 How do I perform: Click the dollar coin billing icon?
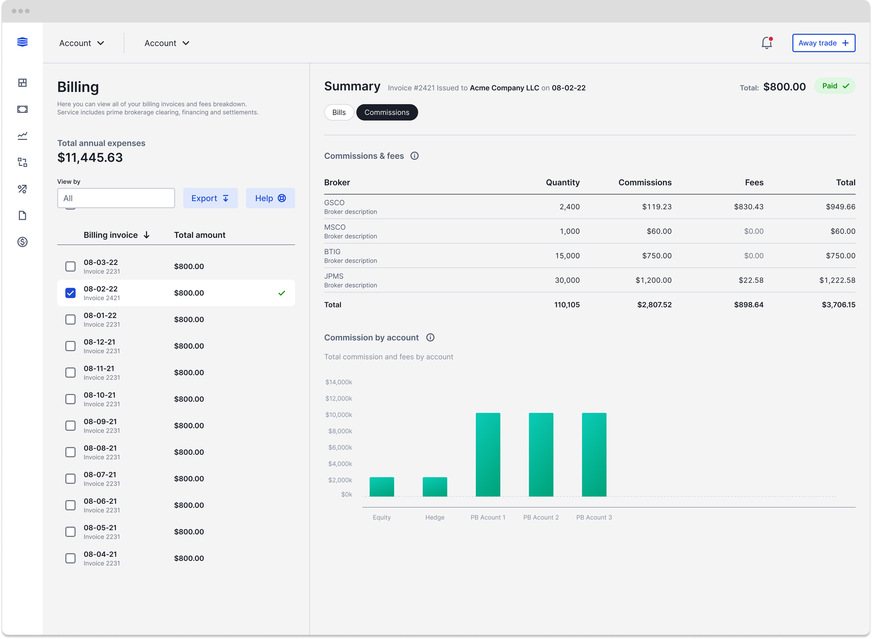[22, 242]
